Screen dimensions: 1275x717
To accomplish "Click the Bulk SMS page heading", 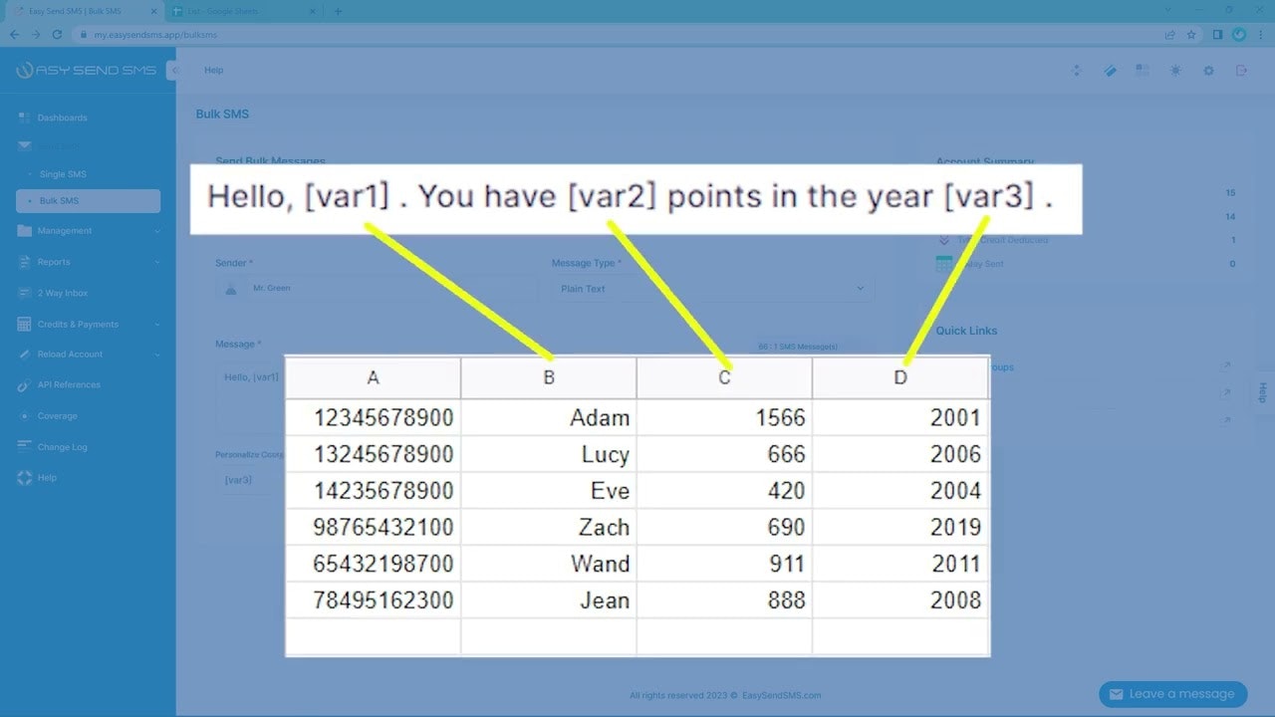I will point(222,115).
